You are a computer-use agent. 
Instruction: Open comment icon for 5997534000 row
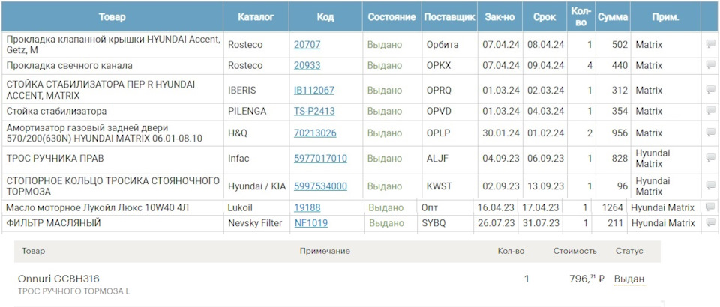tap(711, 186)
